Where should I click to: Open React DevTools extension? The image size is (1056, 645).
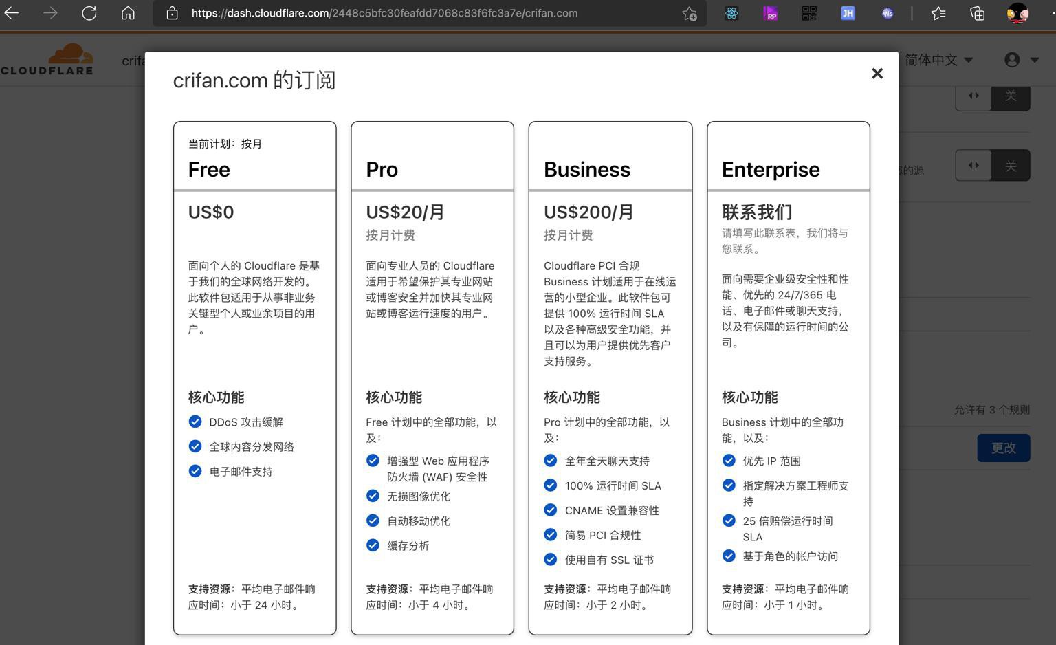click(x=731, y=13)
